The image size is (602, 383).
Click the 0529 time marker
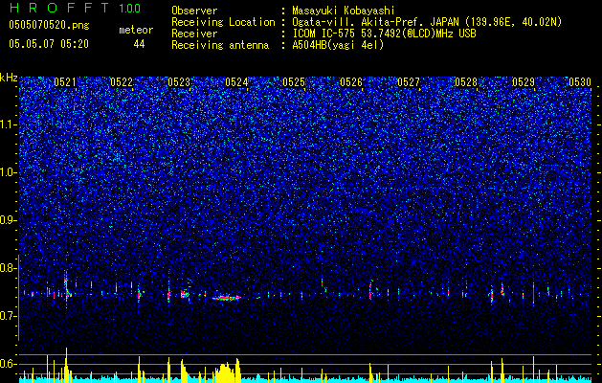[524, 82]
